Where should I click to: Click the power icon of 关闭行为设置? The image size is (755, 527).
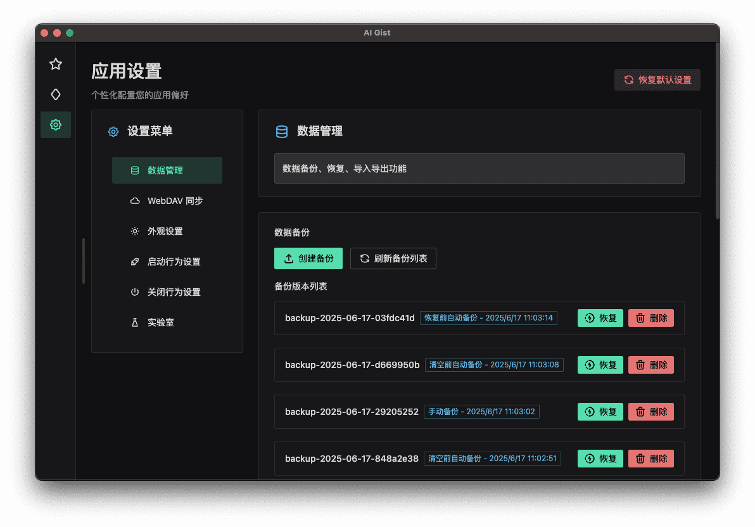[x=135, y=292]
